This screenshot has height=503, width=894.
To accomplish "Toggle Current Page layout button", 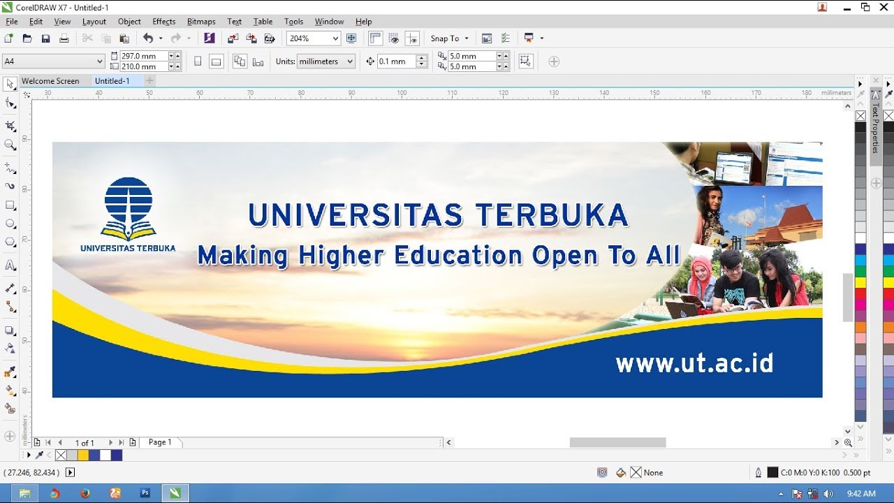I will (x=258, y=61).
